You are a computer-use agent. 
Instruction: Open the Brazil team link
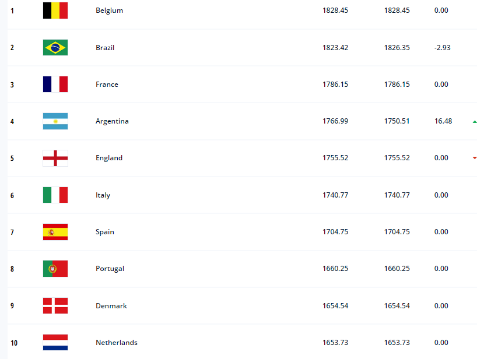click(105, 48)
